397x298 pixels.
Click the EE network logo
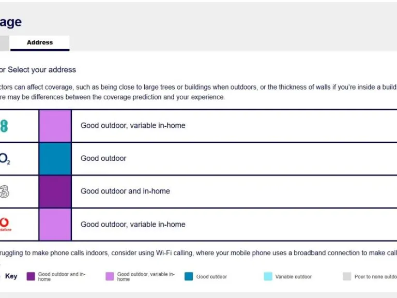coord(4,126)
